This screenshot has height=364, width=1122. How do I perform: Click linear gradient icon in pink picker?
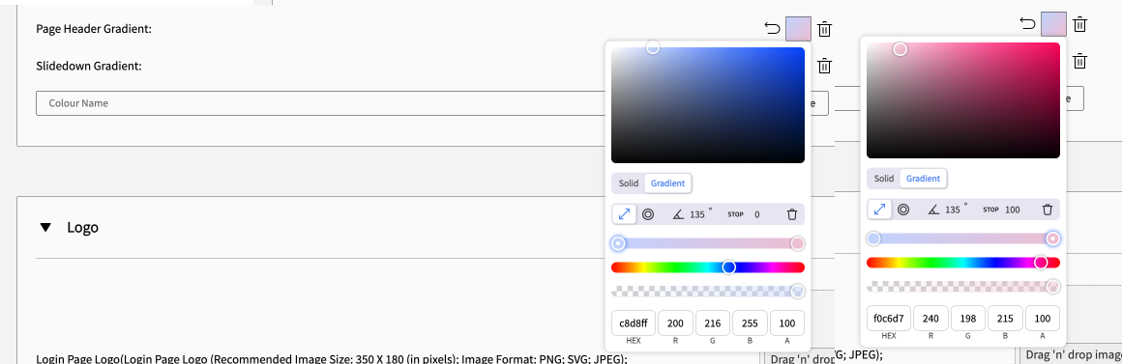(x=879, y=210)
